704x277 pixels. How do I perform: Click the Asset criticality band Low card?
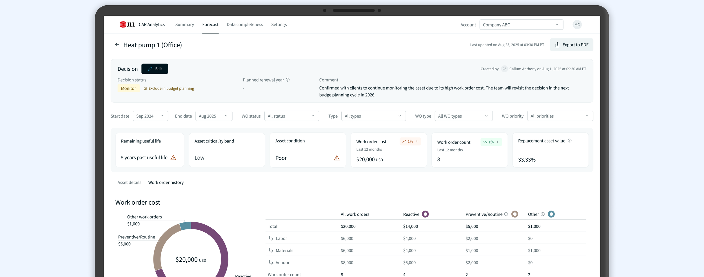[x=227, y=150]
